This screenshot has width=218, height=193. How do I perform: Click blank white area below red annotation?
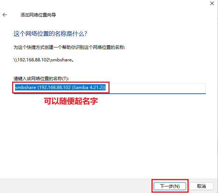coord(108,139)
